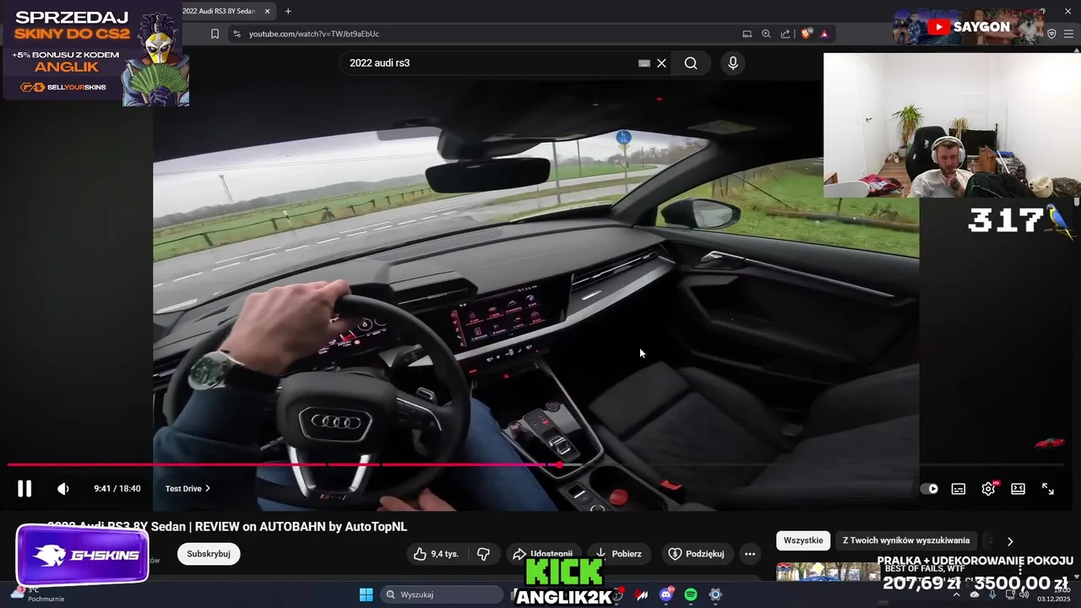Switch player to theater mode
Viewport: 1081px width, 608px height.
click(1019, 488)
